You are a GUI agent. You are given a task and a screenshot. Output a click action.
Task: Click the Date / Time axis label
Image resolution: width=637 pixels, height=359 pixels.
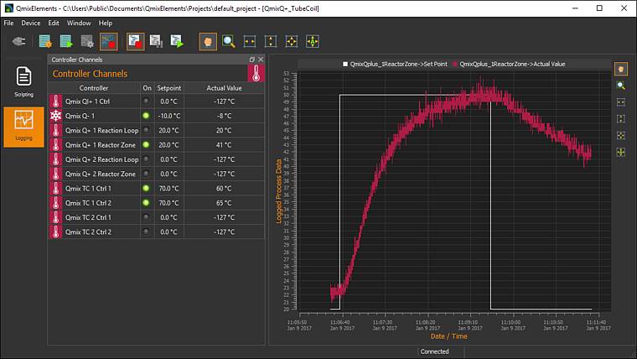click(x=449, y=336)
